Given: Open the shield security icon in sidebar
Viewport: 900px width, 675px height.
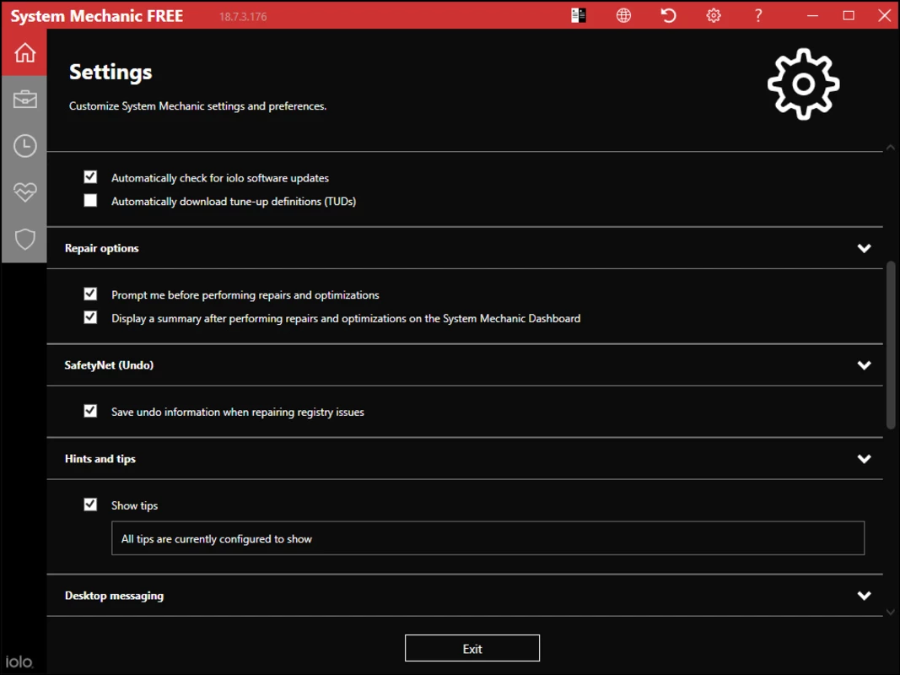Looking at the screenshot, I should 24,240.
